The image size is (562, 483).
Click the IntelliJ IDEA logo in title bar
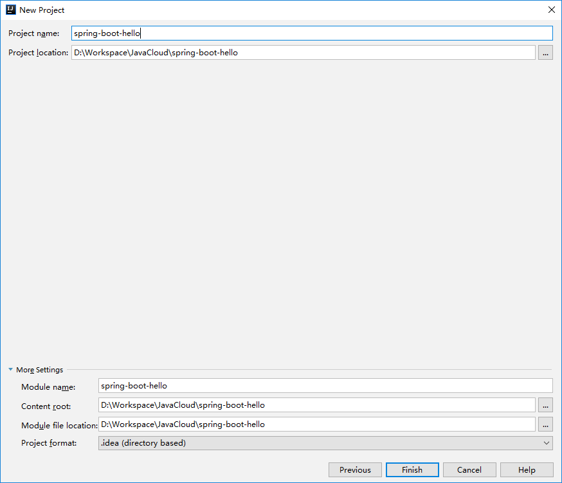pos(10,10)
